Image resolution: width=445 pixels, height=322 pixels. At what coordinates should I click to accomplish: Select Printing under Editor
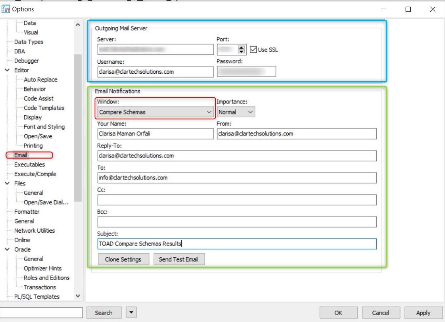coord(33,146)
